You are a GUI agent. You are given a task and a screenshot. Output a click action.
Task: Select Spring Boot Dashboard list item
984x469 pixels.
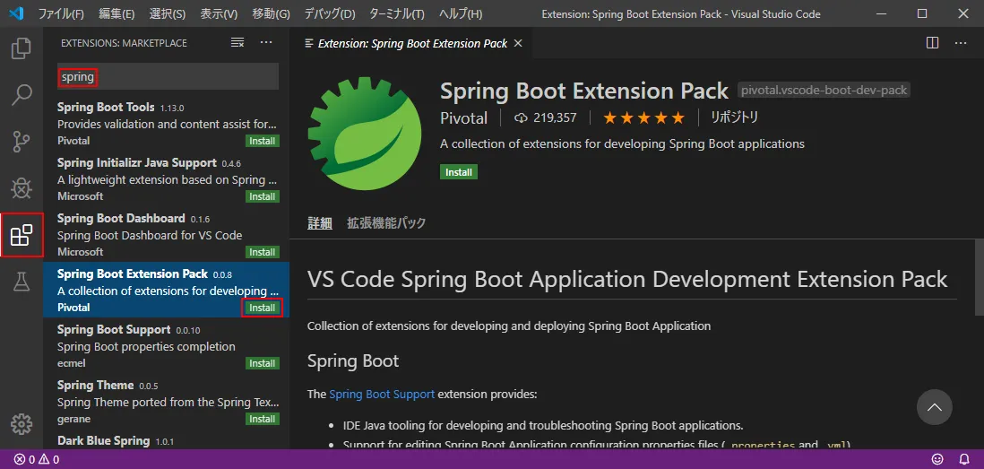[x=167, y=235]
